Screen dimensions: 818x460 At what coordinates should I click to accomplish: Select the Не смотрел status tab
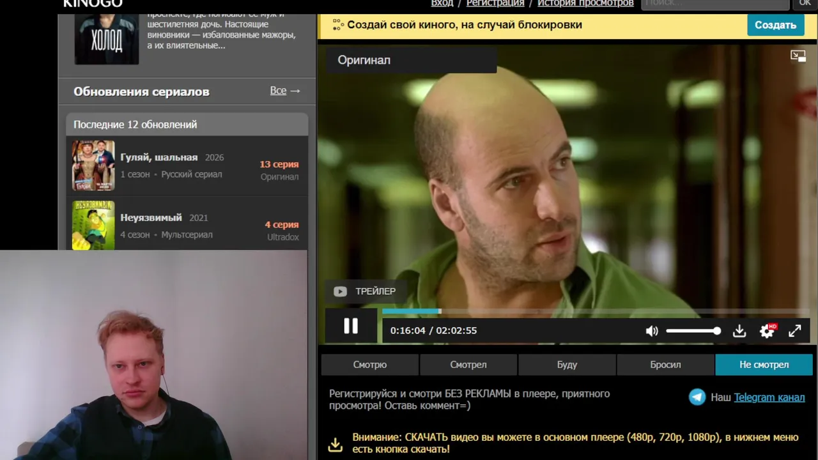764,365
